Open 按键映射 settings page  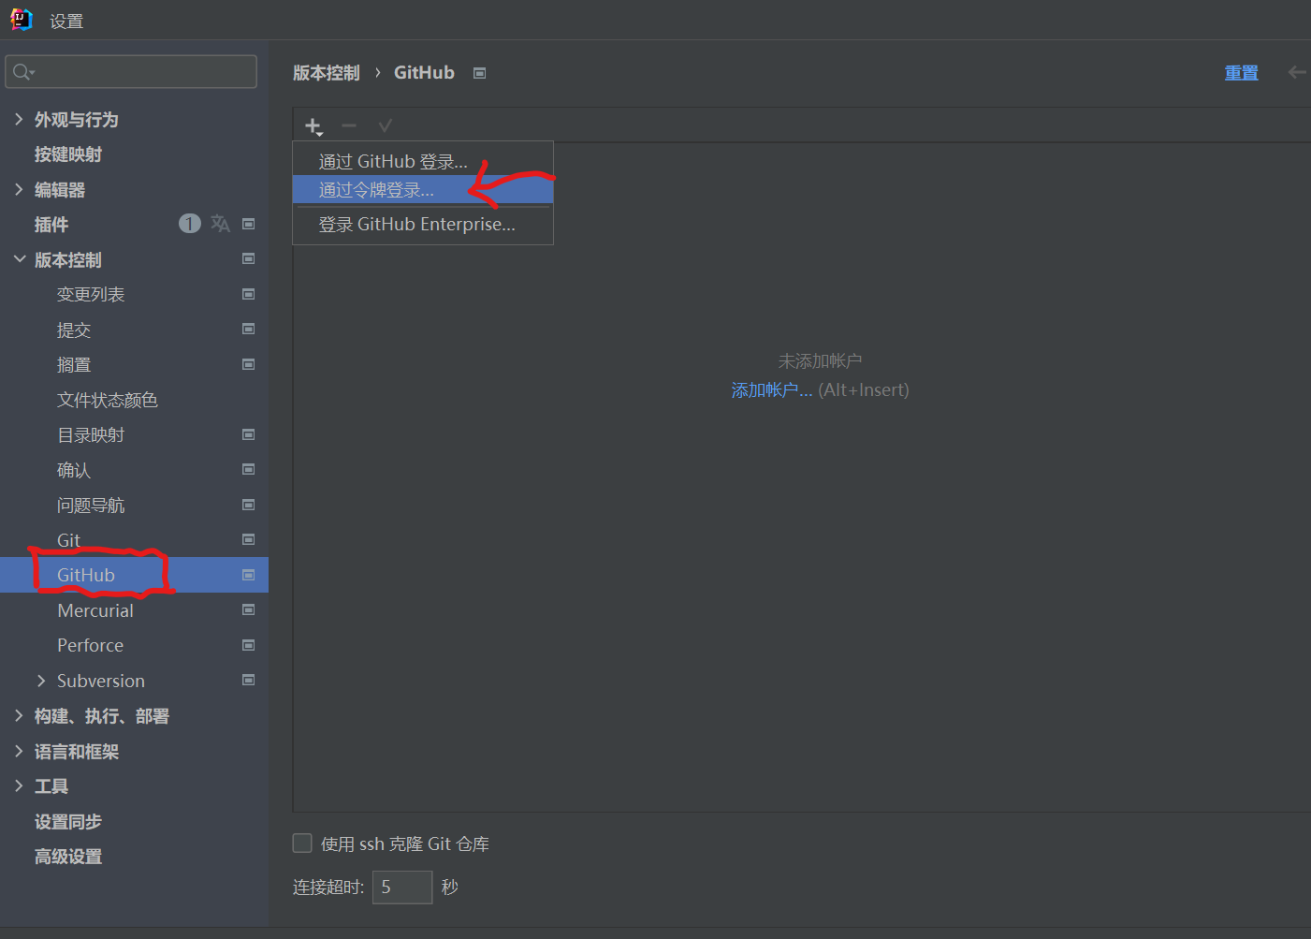68,154
